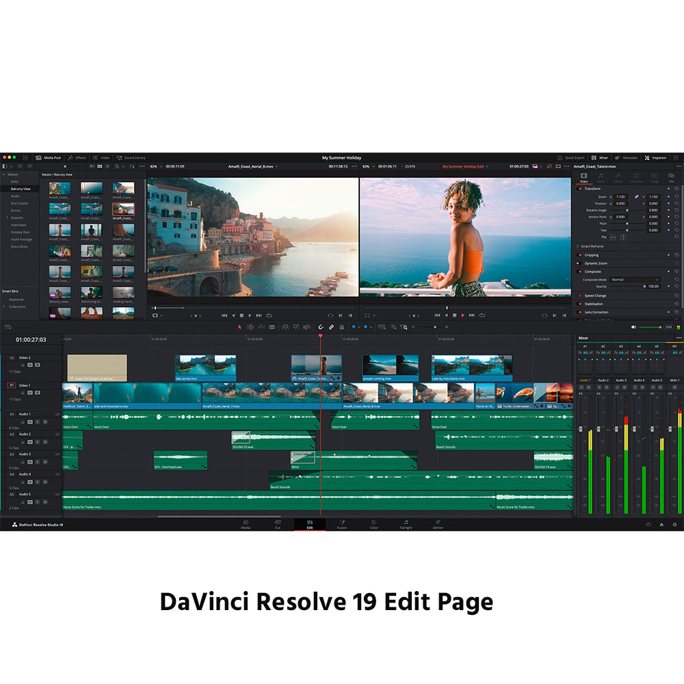Open the Sound Library panel
Viewport: 684px width, 684px height.
click(131, 157)
